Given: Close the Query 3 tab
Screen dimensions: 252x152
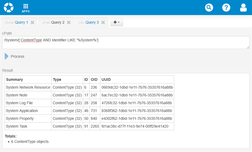Looking at the screenshot, I should coord(103,23).
